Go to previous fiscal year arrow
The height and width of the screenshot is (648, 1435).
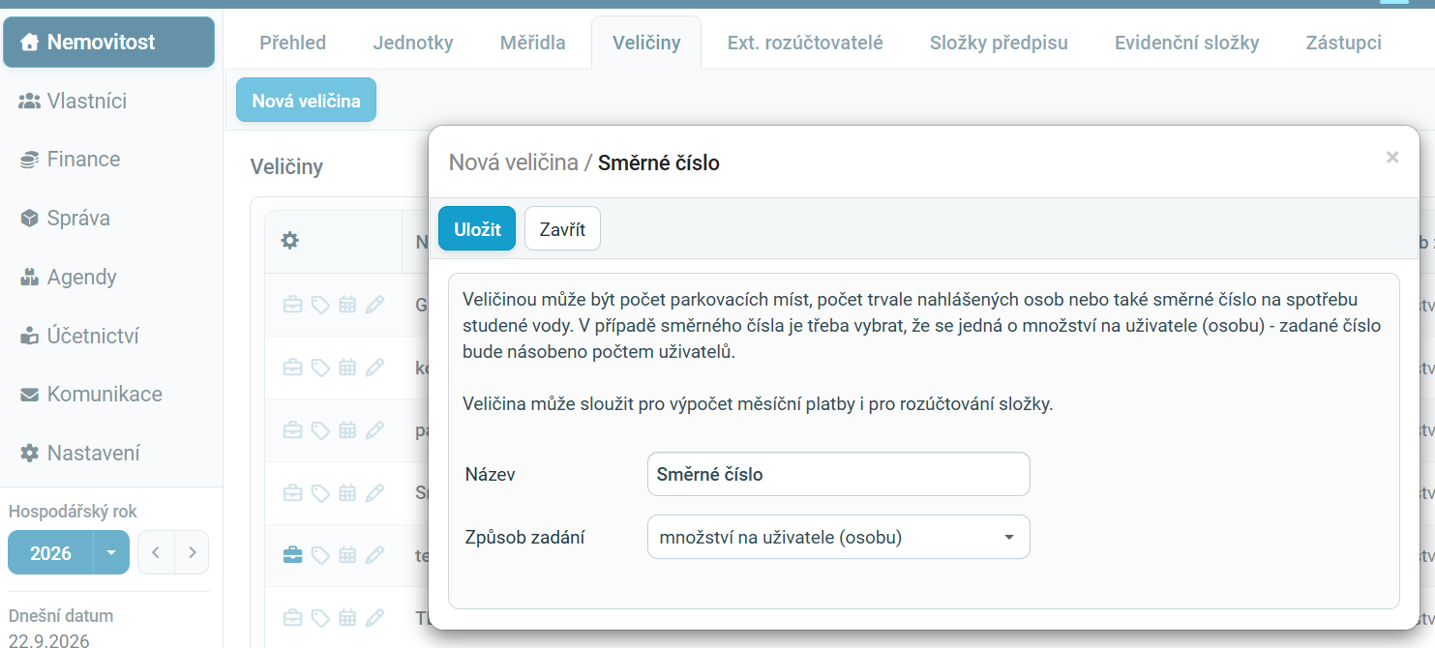coord(156,553)
